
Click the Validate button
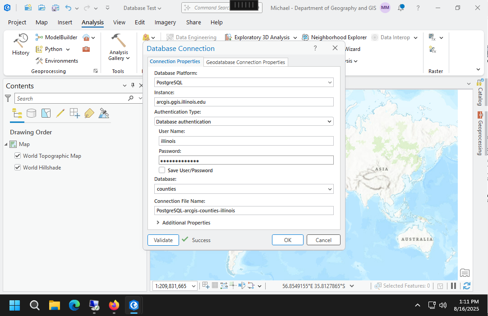(x=163, y=240)
